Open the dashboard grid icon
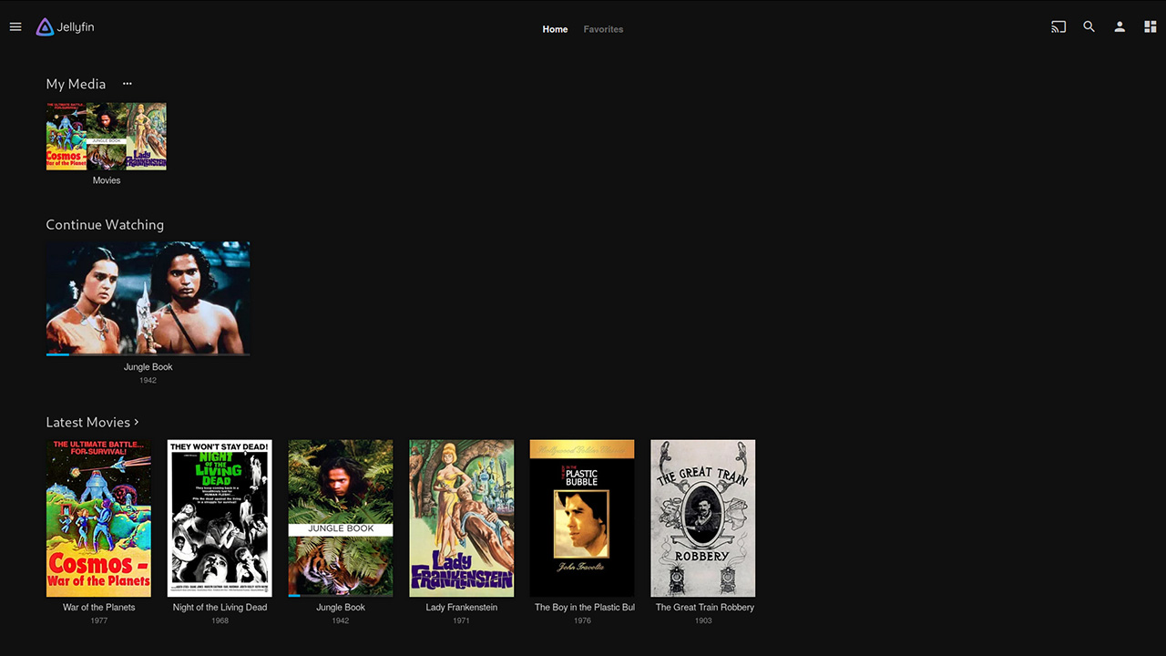 [x=1150, y=27]
